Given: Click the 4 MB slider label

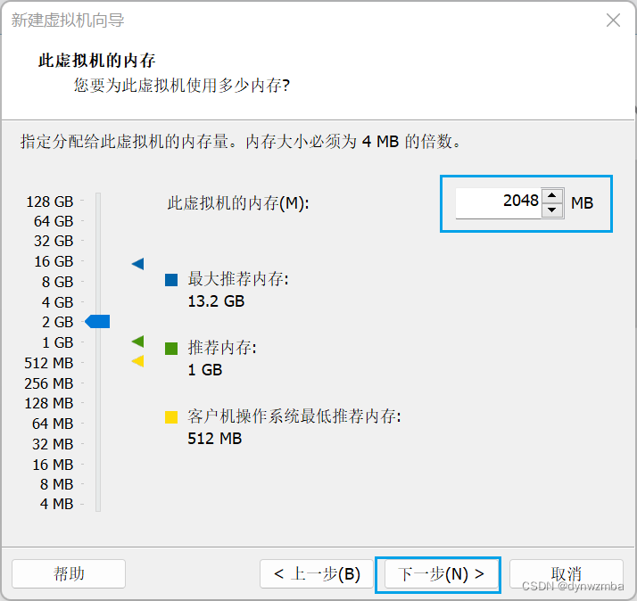Looking at the screenshot, I should pyautogui.click(x=56, y=504).
